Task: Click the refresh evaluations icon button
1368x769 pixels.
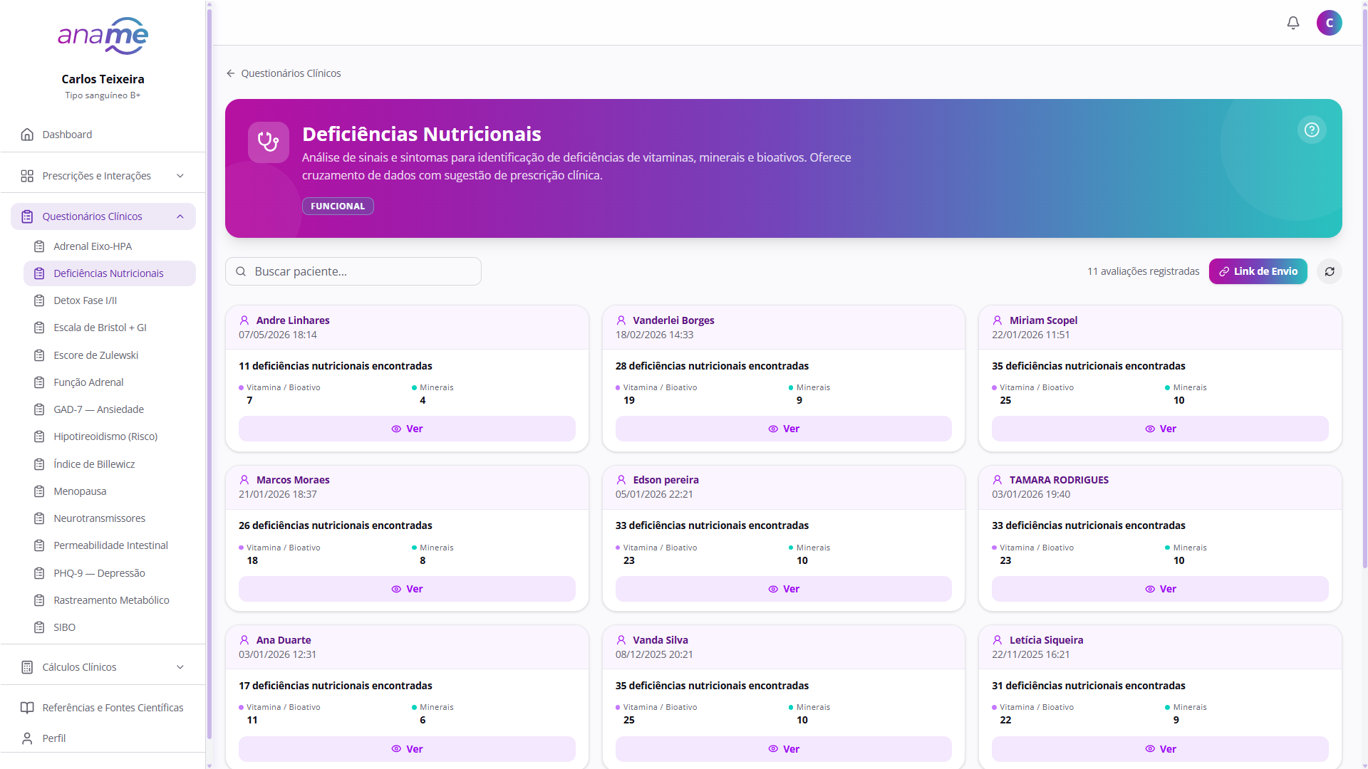Action: click(x=1330, y=271)
